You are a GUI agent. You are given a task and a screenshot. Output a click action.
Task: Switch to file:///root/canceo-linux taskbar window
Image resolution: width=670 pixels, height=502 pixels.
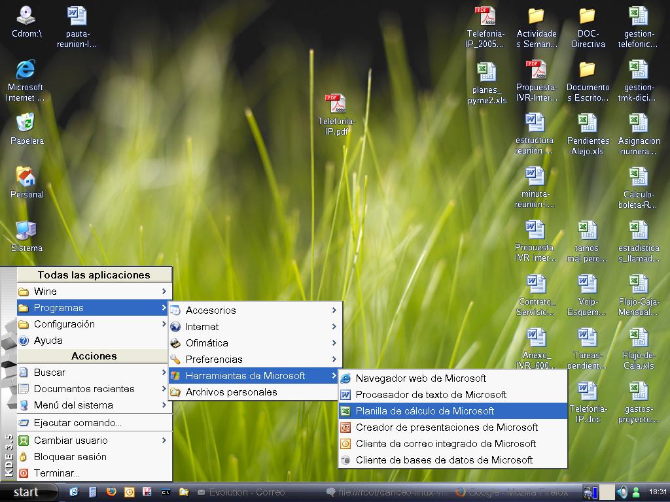pyautogui.click(x=387, y=492)
